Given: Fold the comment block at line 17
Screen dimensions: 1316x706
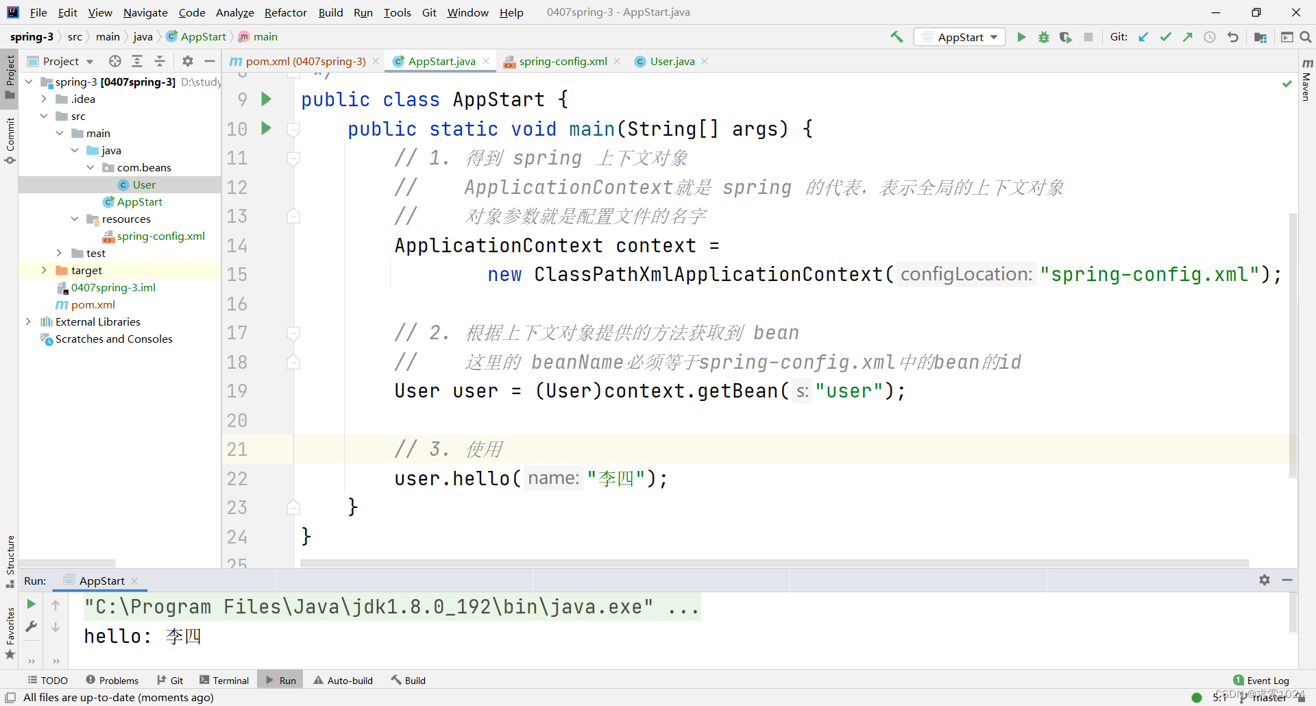Looking at the screenshot, I should pyautogui.click(x=293, y=333).
